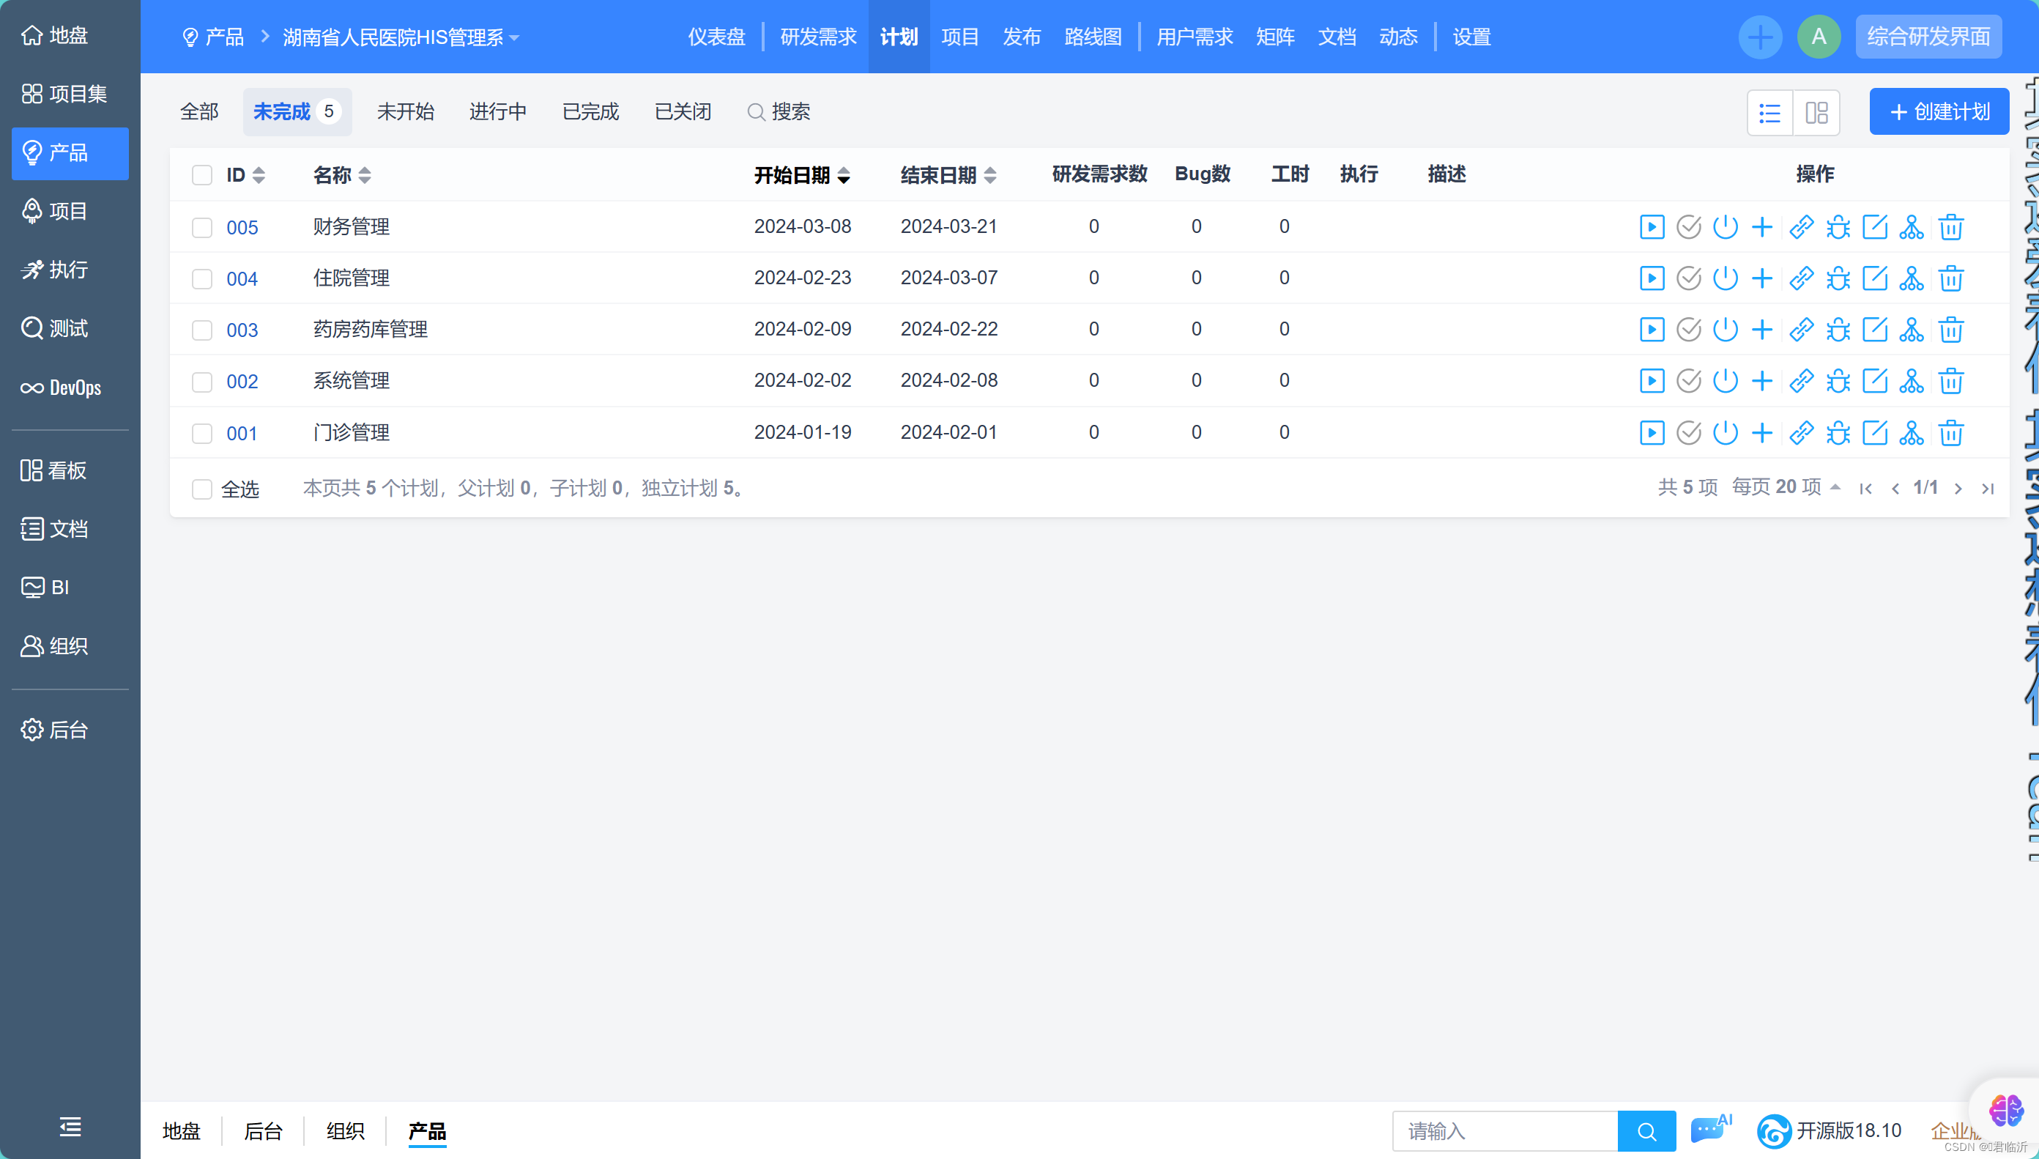The height and width of the screenshot is (1159, 2039).
Task: Tick the 全选 select-all checkbox
Action: pyautogui.click(x=202, y=489)
